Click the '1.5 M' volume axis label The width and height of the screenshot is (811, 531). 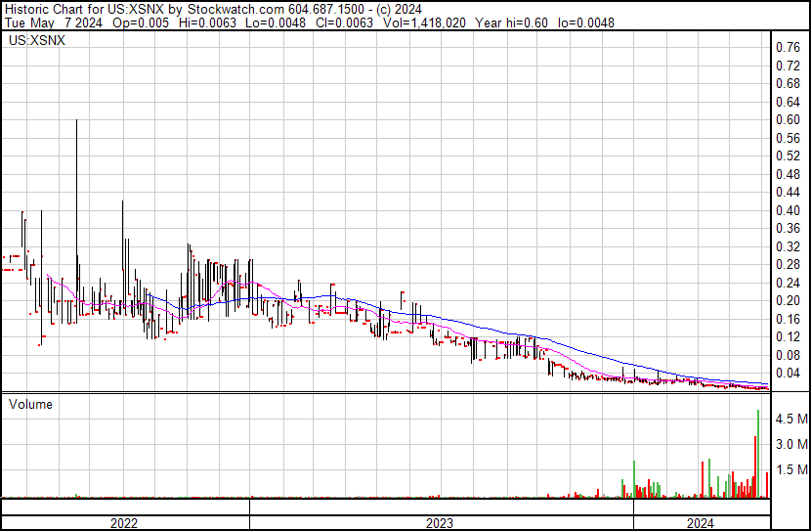(x=791, y=469)
